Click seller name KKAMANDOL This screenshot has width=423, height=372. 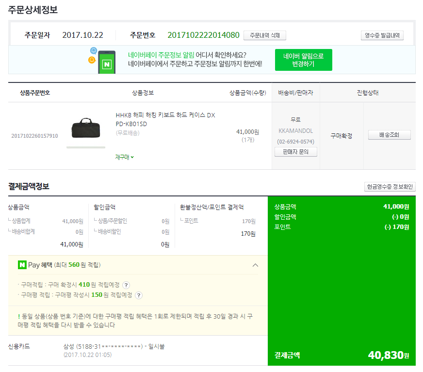(x=296, y=131)
